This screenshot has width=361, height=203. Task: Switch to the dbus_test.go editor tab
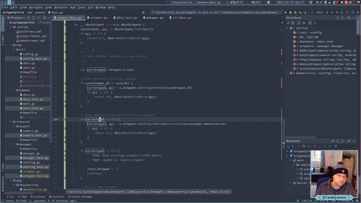(125, 17)
